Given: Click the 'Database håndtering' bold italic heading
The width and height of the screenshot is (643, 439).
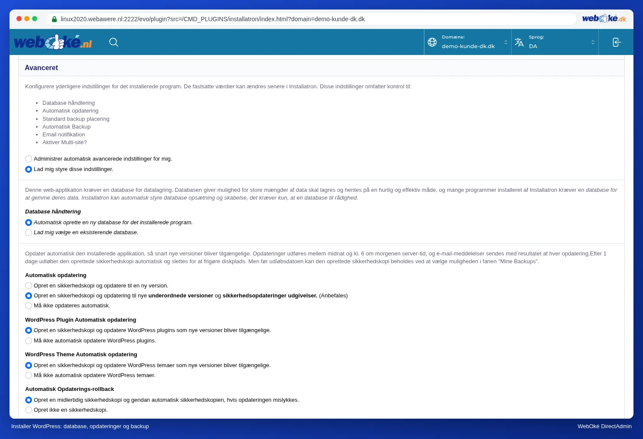Looking at the screenshot, I should pos(53,212).
